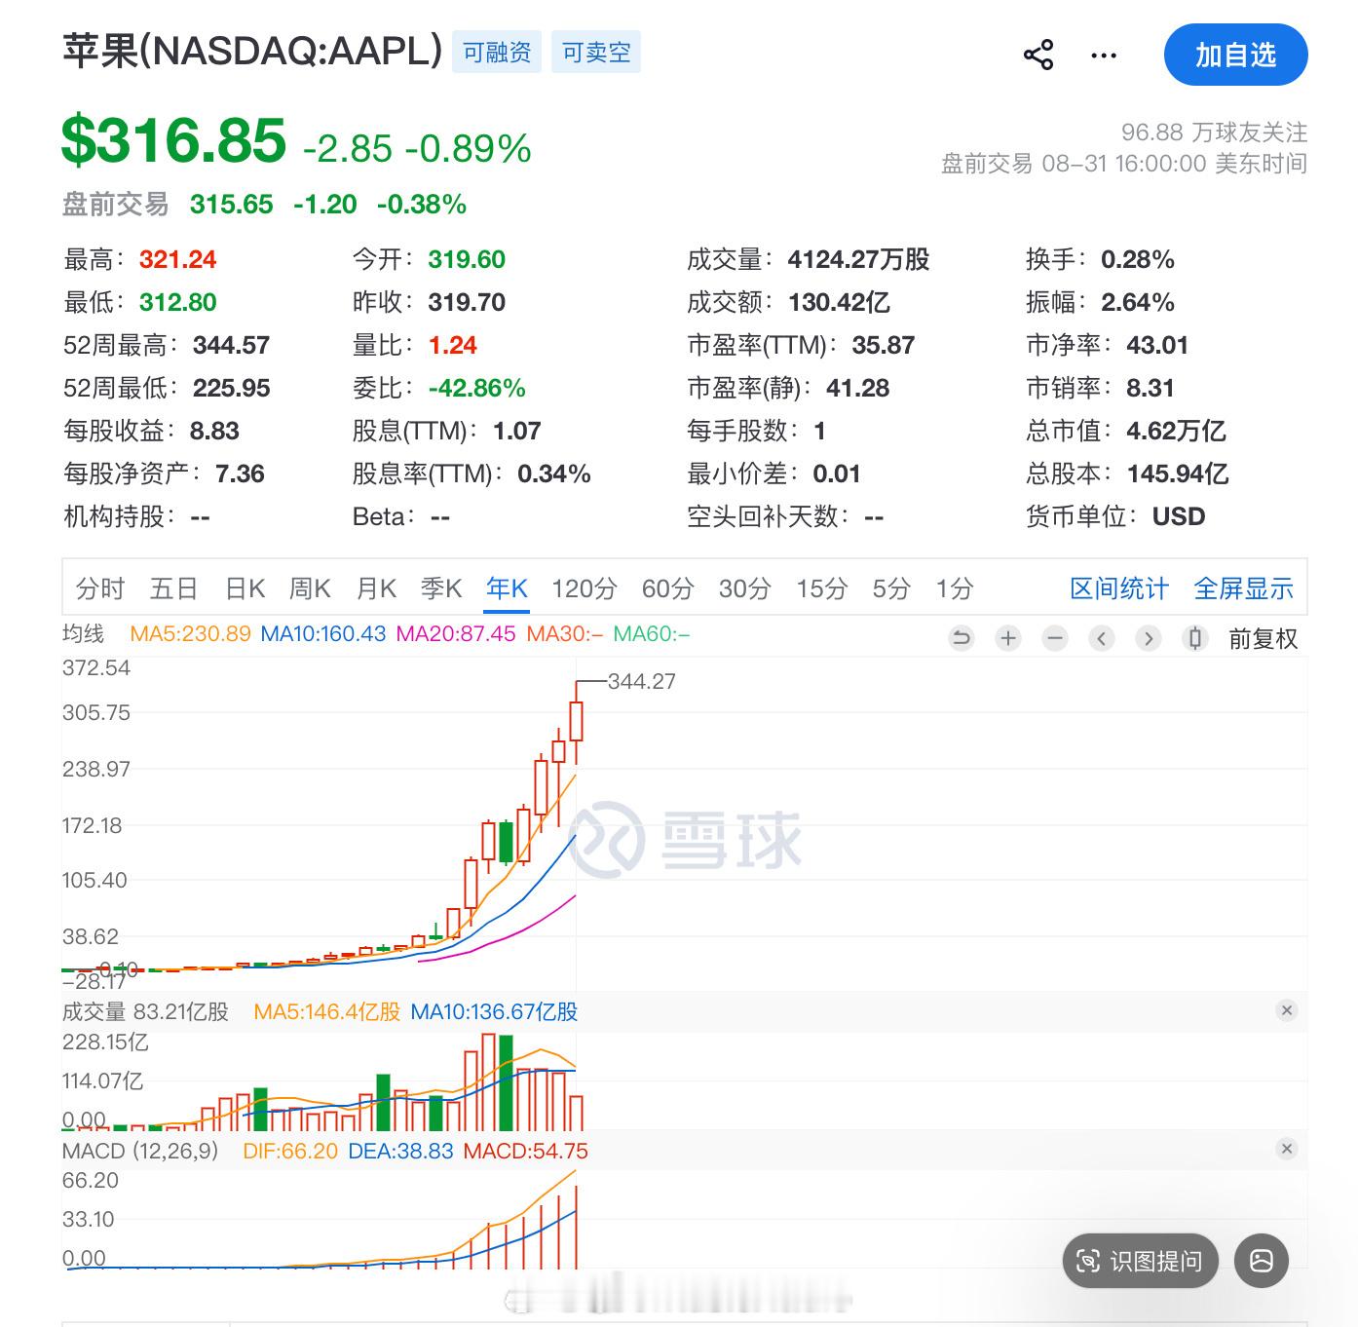Click the 均线 label

(84, 633)
